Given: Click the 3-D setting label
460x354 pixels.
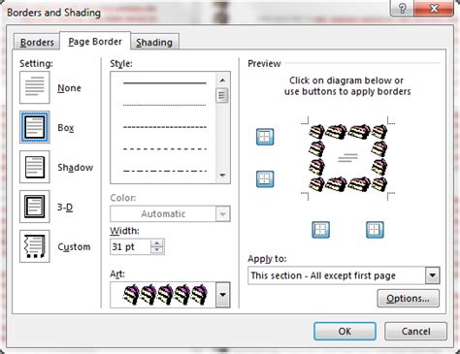Looking at the screenshot, I should [65, 208].
